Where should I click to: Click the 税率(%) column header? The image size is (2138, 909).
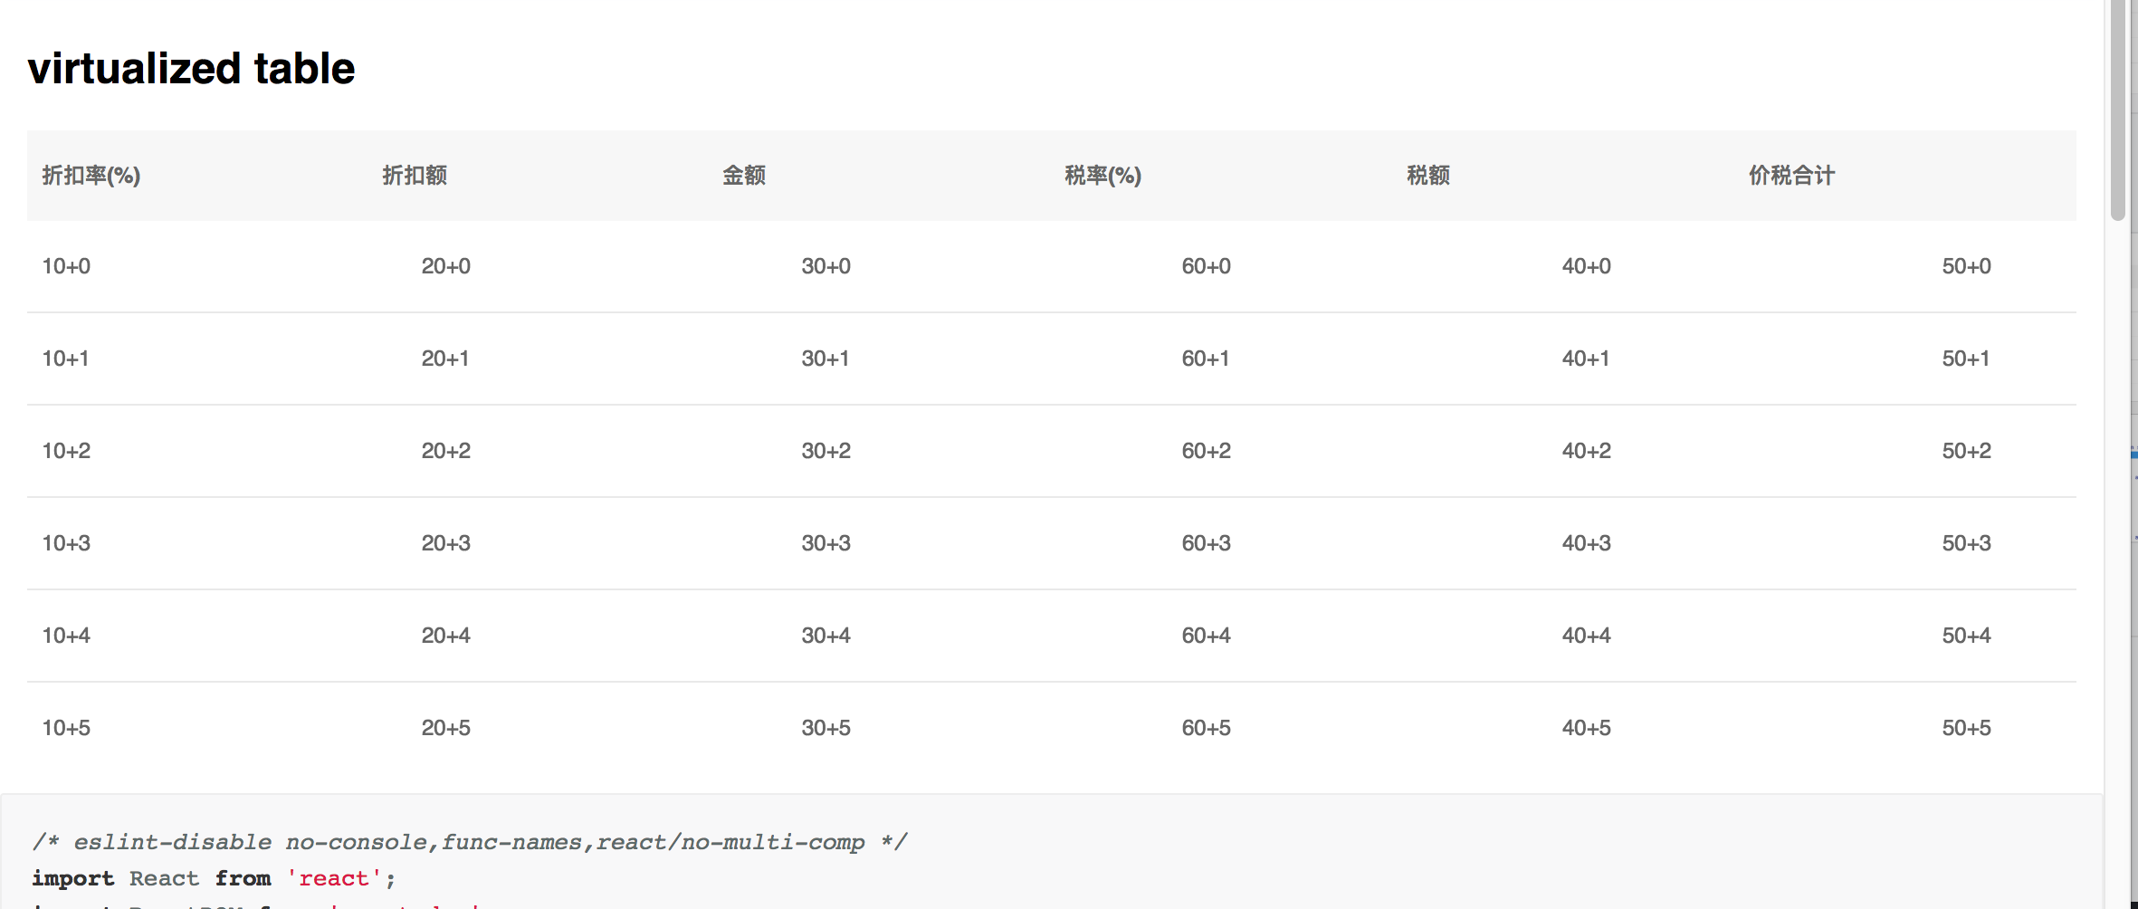point(1102,176)
